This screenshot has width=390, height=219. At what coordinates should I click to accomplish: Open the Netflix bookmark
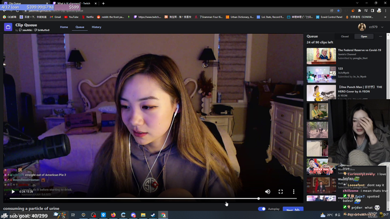88,17
